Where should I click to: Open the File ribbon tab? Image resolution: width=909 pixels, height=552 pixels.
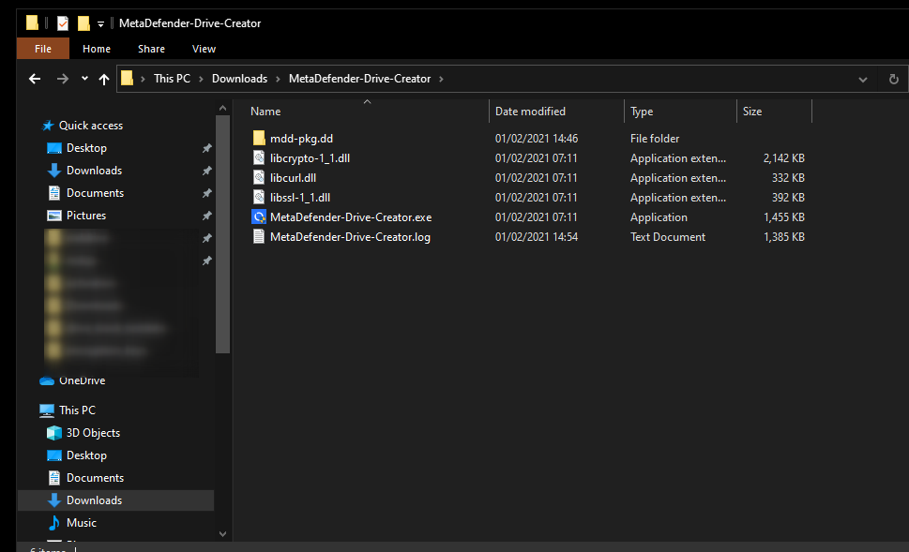(43, 49)
